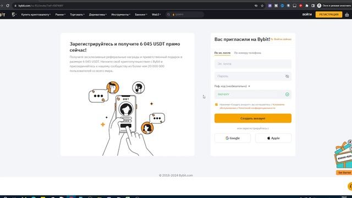Screen dimensions: 352x198
Task: Expand the Web3 dropdown menu
Action: pos(156,15)
